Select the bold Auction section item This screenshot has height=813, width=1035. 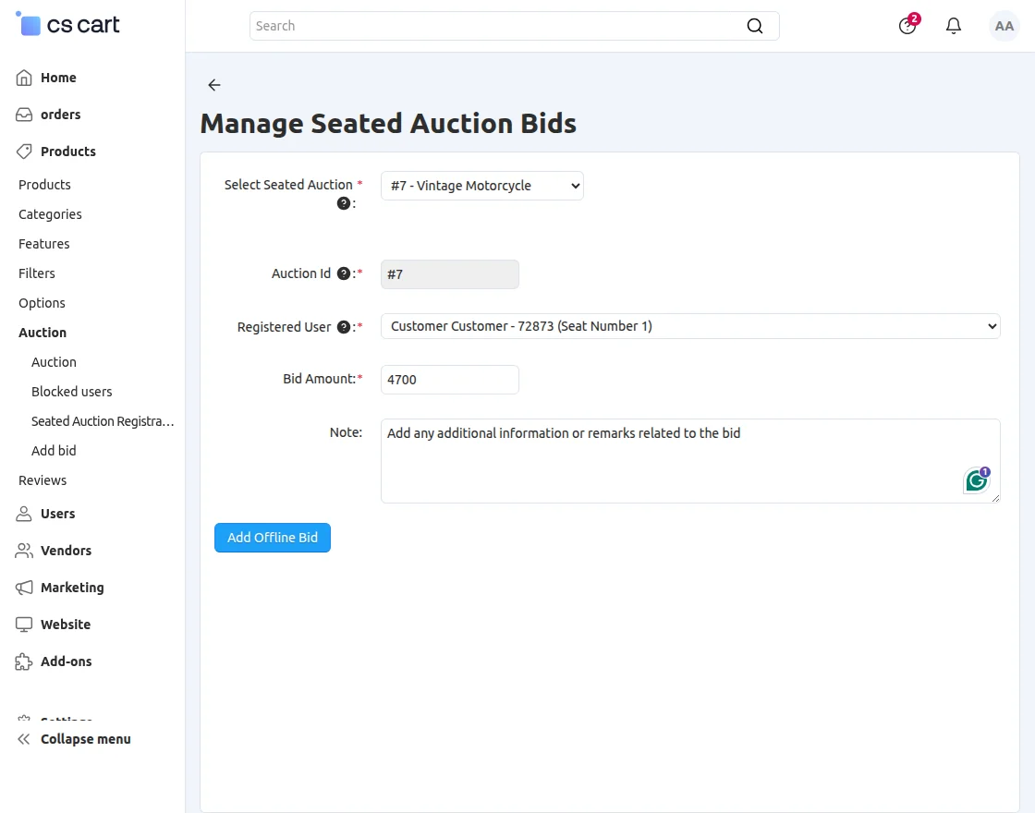tap(43, 333)
